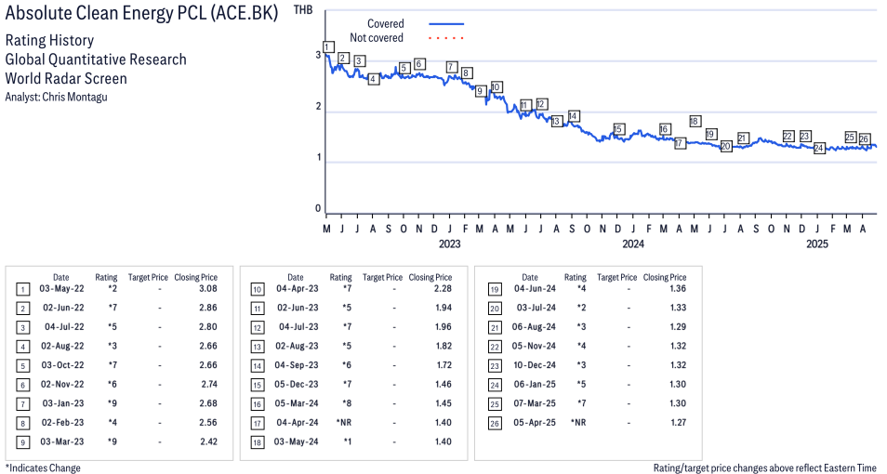Select the Not covered legend label

[x=377, y=38]
